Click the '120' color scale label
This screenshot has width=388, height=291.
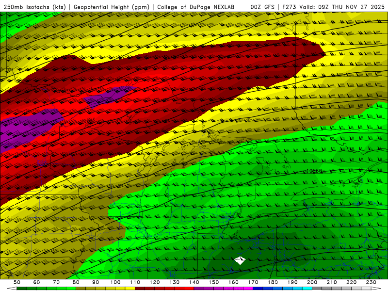[x=155, y=282]
